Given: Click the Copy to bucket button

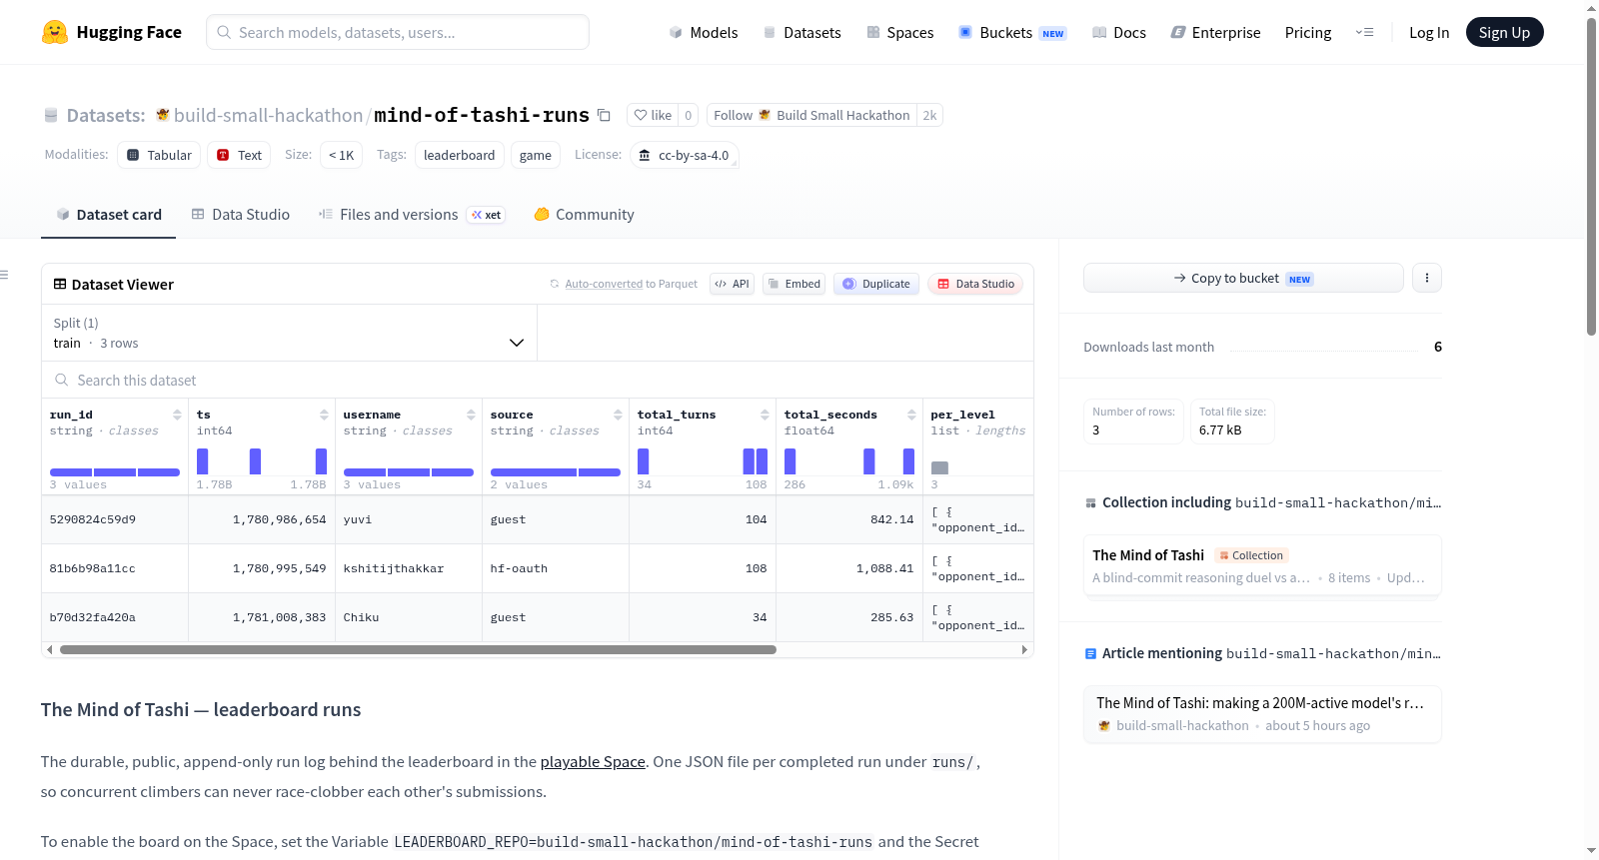Looking at the screenshot, I should [x=1243, y=278].
